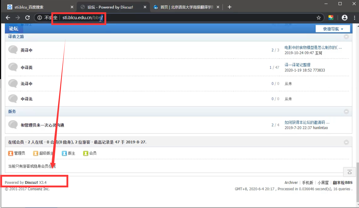Click the page vertical scrollbar thumb

(357, 183)
